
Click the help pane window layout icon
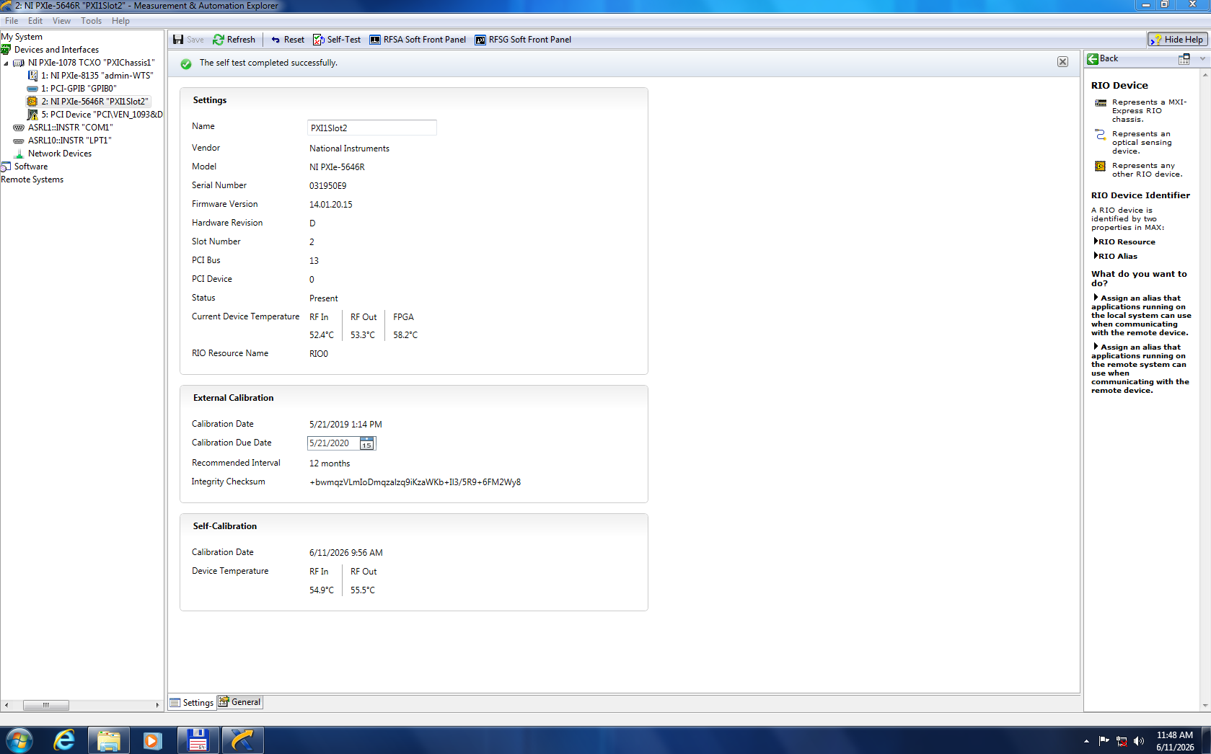click(1184, 59)
